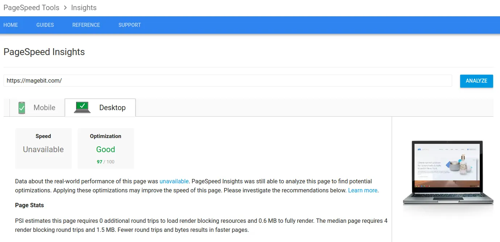Open the GUIDES menu item

(x=45, y=25)
